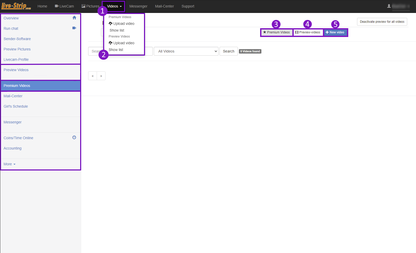The height and width of the screenshot is (253, 416).
Task: Go to previous page with « arrow
Action: [x=93, y=76]
